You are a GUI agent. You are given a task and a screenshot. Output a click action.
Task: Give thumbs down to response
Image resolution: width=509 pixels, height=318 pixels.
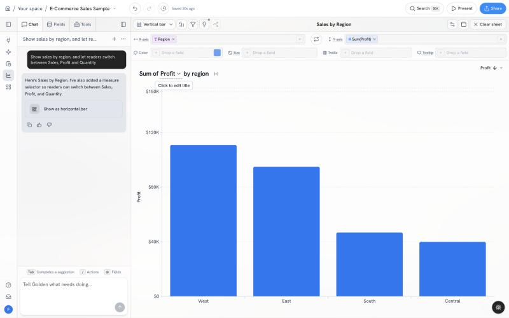click(50, 125)
